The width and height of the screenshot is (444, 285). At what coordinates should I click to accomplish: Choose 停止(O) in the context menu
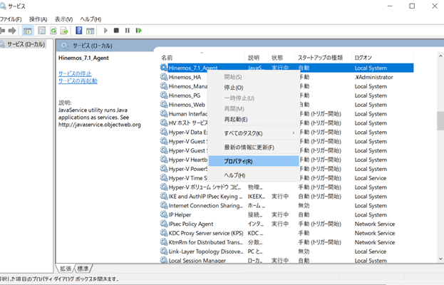(254, 88)
